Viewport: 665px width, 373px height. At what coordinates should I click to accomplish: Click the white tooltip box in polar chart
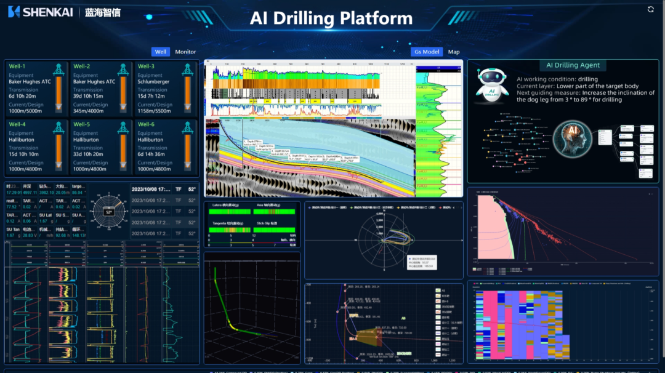point(421,262)
